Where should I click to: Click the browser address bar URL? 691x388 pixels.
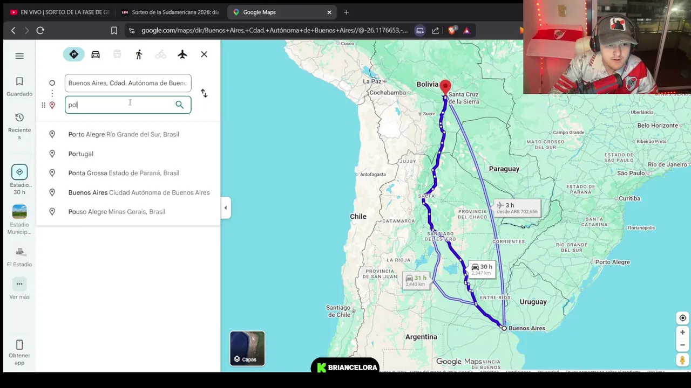(274, 31)
